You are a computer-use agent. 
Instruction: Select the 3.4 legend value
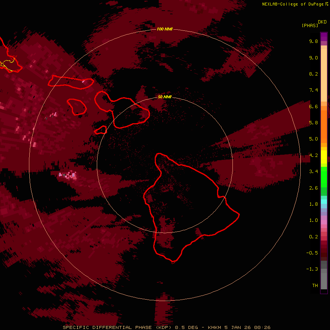313,172
